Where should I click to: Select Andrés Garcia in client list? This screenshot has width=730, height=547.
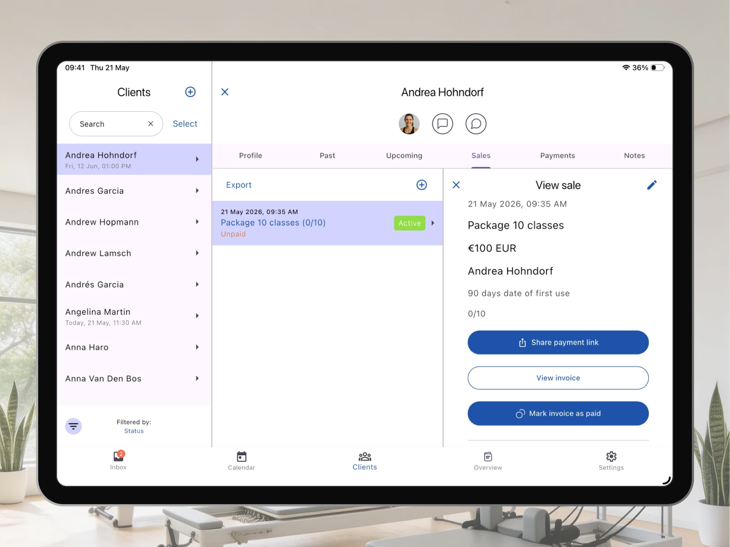point(134,285)
